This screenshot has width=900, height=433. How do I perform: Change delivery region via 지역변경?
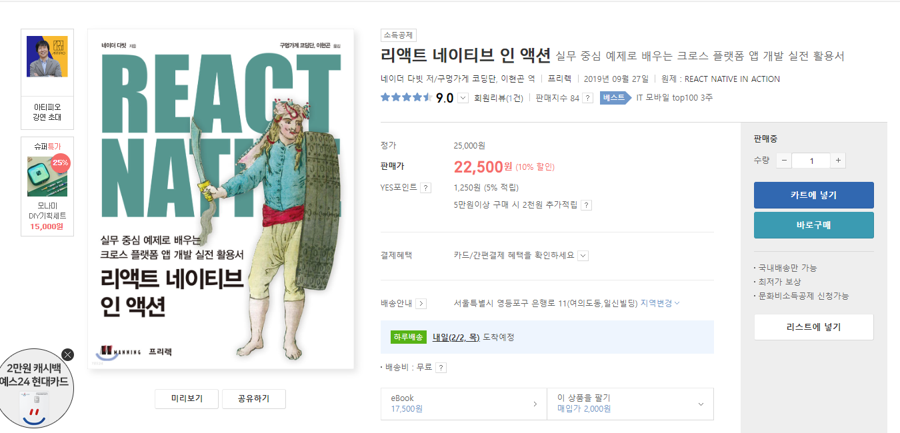[x=660, y=303]
